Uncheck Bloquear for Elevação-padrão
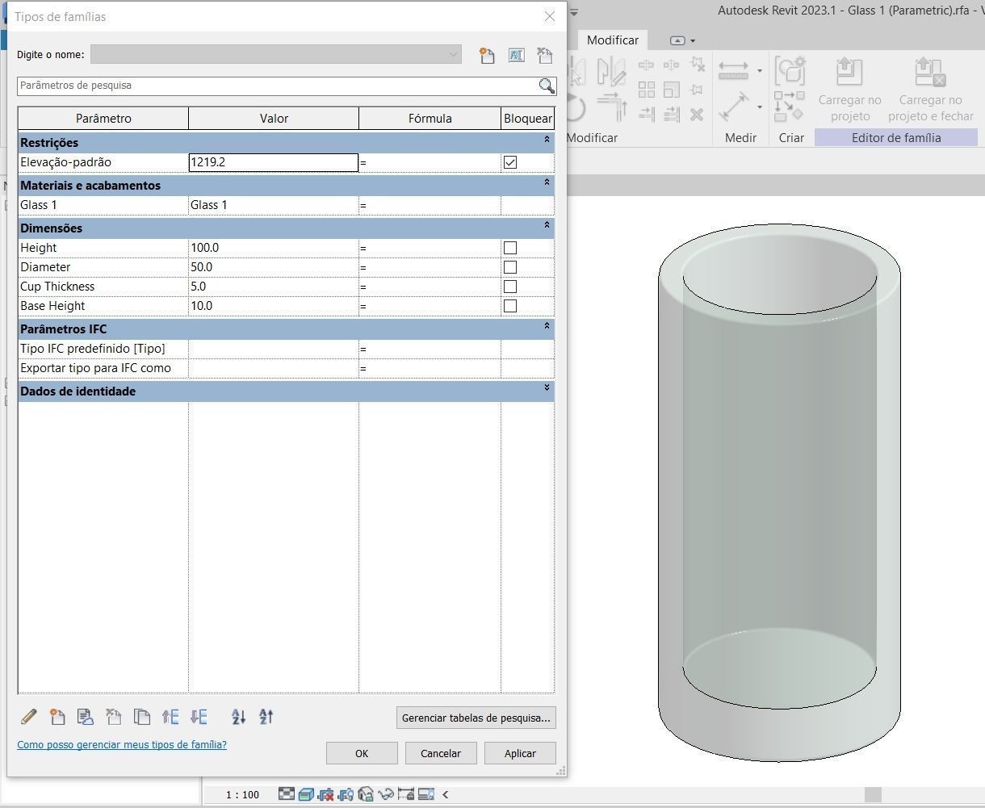985x808 pixels. pos(510,162)
